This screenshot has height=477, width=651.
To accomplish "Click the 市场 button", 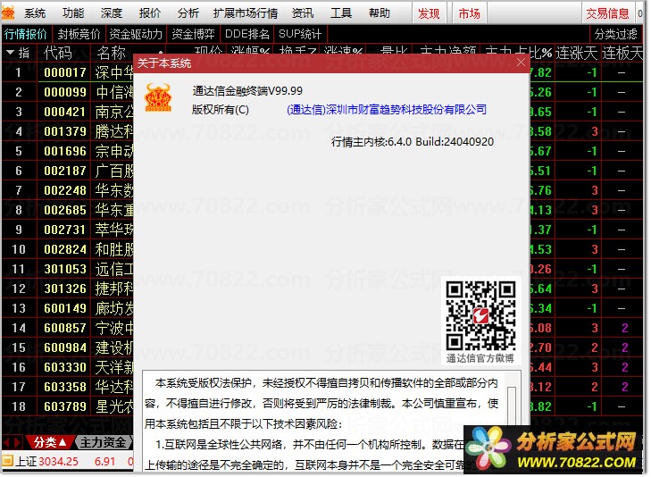I will point(470,13).
